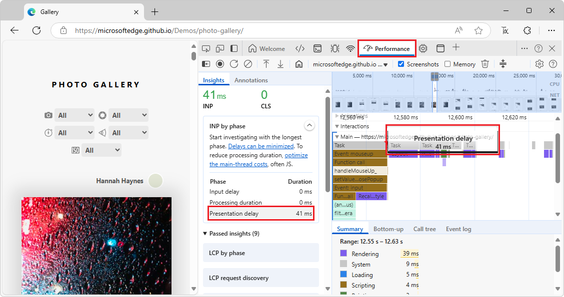Import a performance profile via upload arrow
Viewport: 564px width, 297px height.
coord(266,64)
